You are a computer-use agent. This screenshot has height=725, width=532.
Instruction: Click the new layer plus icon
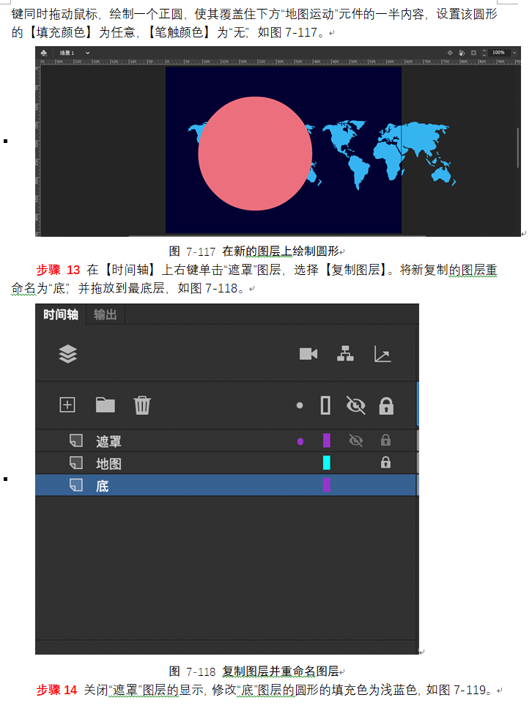[x=67, y=405]
